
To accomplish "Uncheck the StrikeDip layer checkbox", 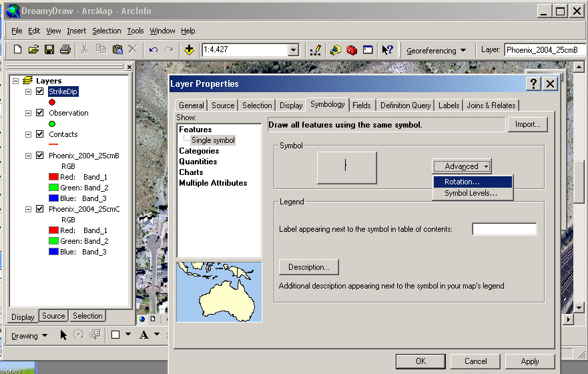I will tap(40, 91).
